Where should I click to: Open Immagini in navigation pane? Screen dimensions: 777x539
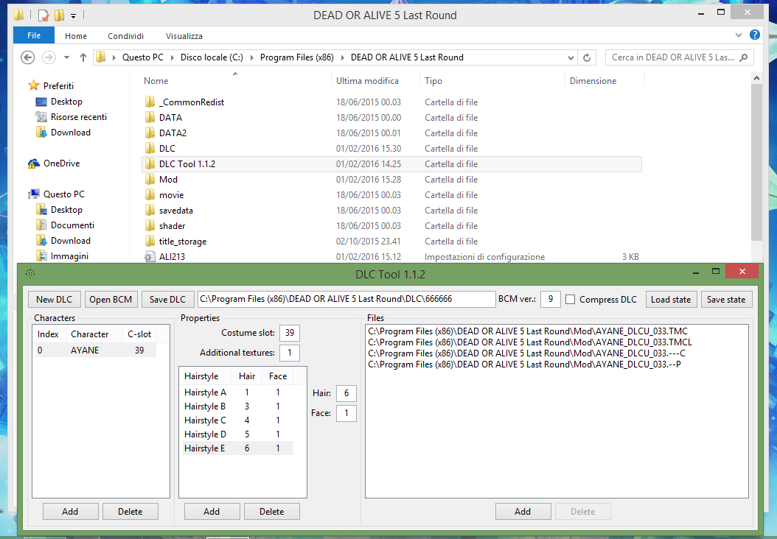coord(69,256)
